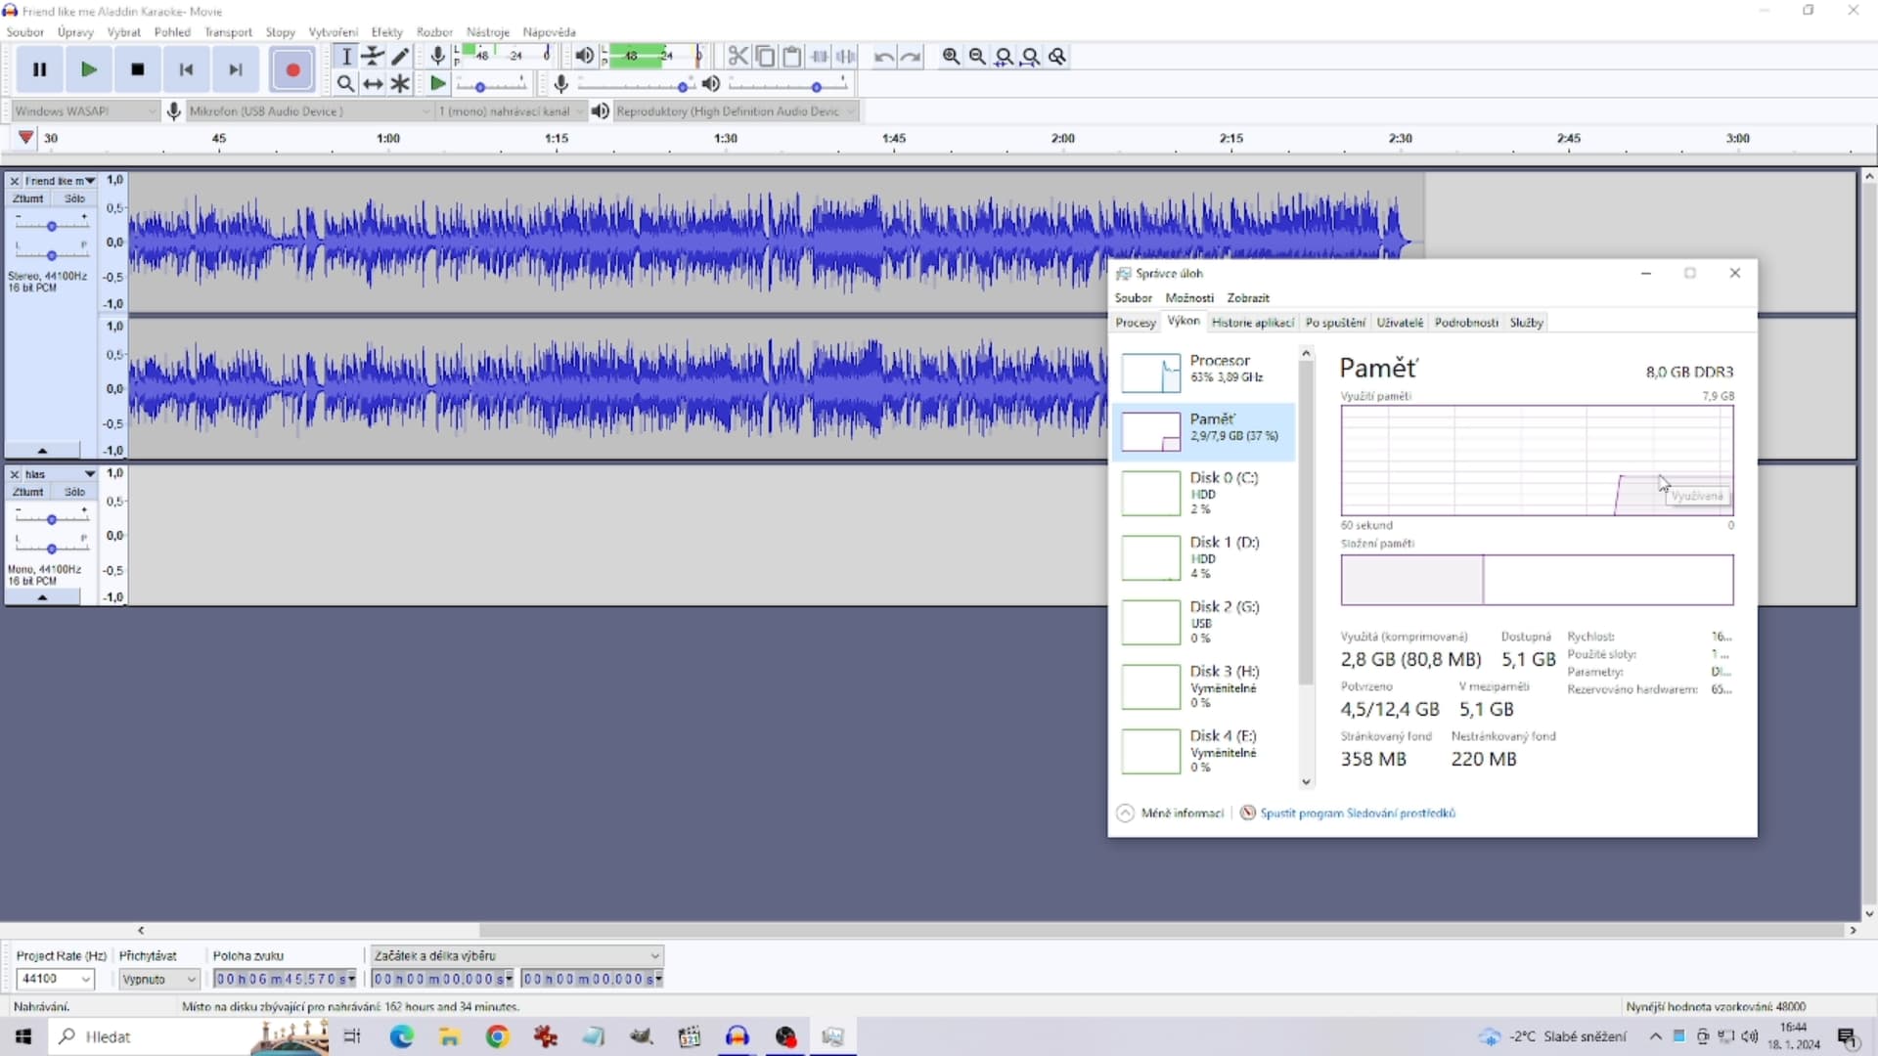Open the Efekty menu
The height and width of the screenshot is (1056, 1878).
[386, 32]
